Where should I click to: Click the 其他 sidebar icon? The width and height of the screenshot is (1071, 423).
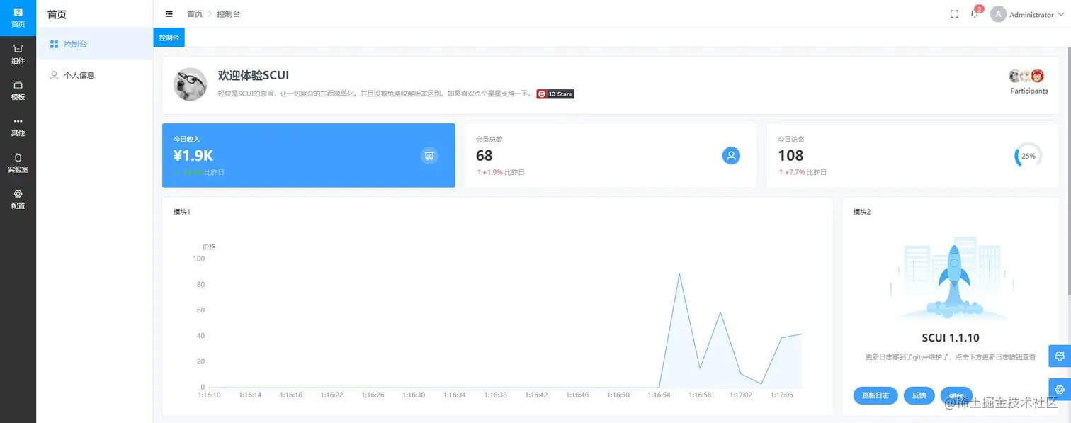point(18,126)
